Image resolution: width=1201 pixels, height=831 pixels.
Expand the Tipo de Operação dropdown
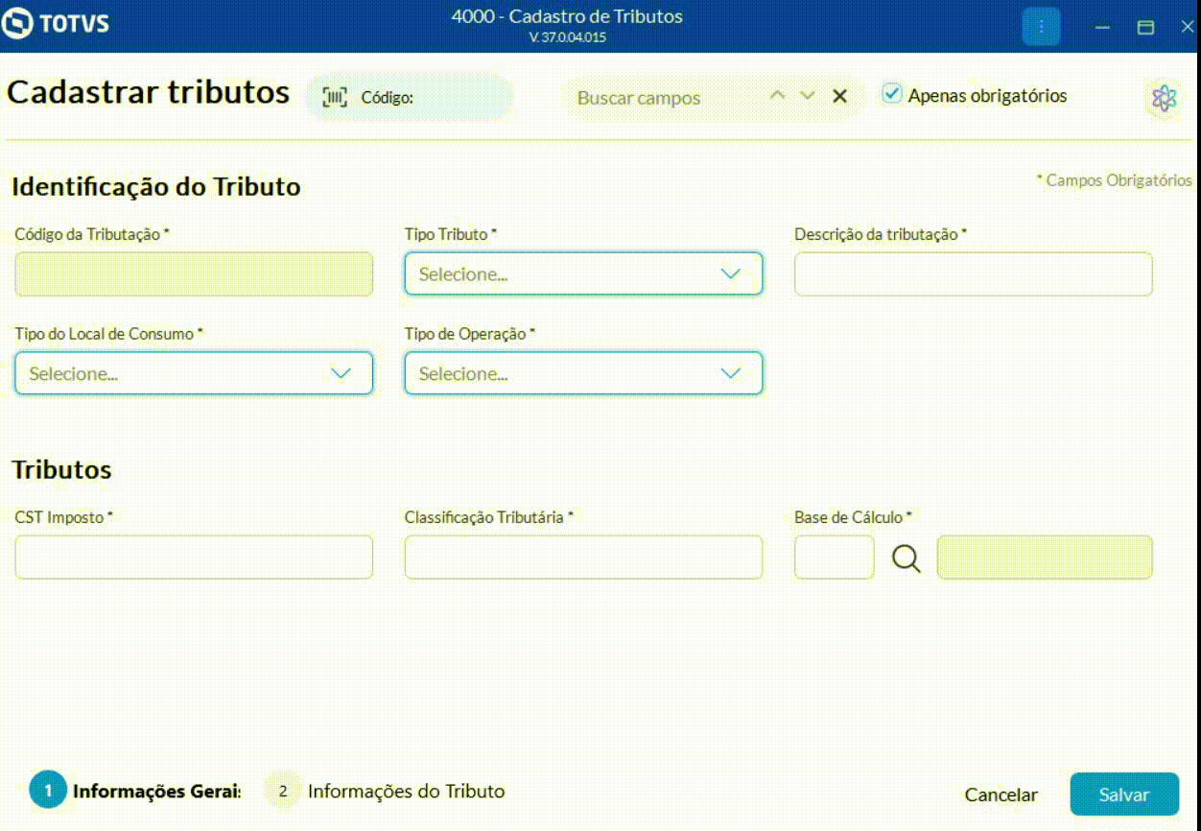pos(583,373)
